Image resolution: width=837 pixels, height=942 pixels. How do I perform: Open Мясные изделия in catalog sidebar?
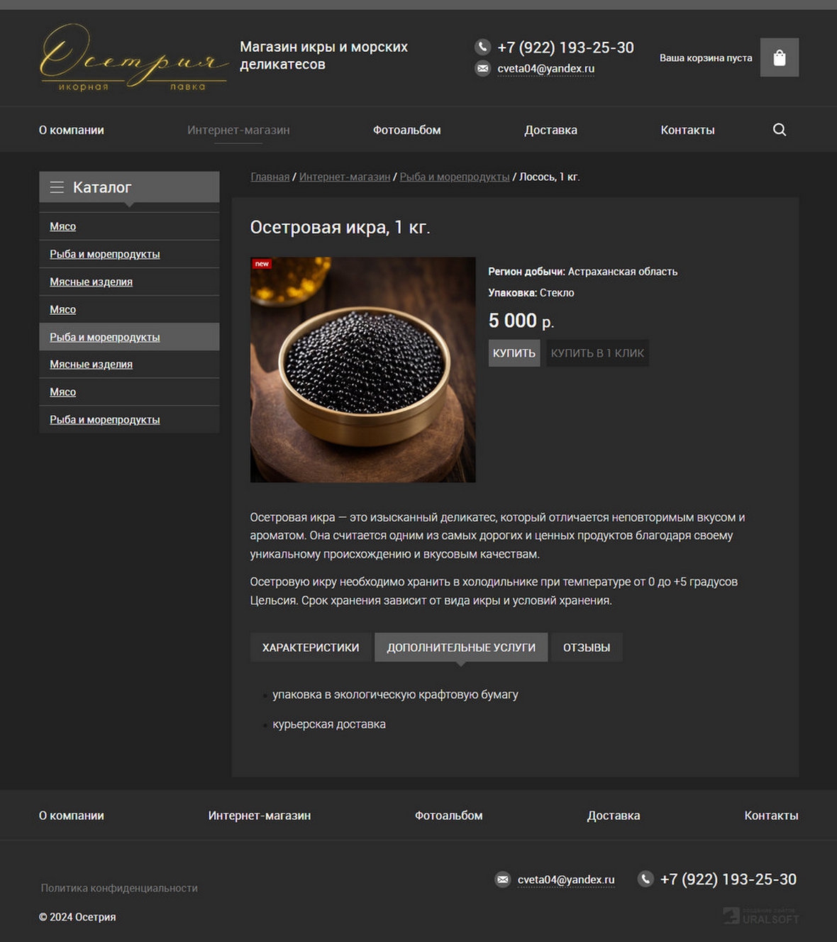pos(91,282)
